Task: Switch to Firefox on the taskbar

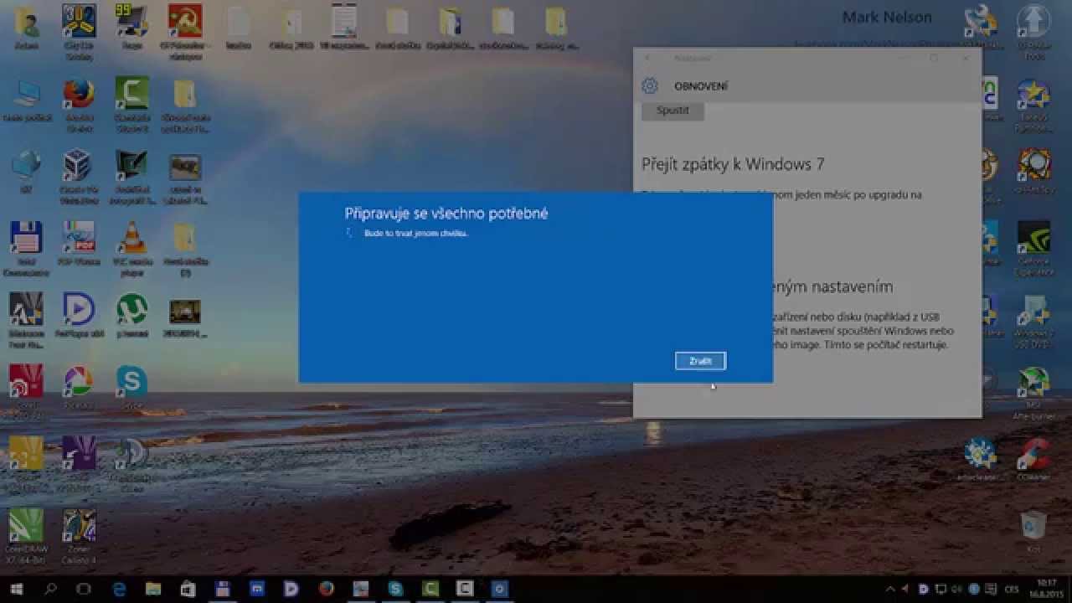Action: 326,589
